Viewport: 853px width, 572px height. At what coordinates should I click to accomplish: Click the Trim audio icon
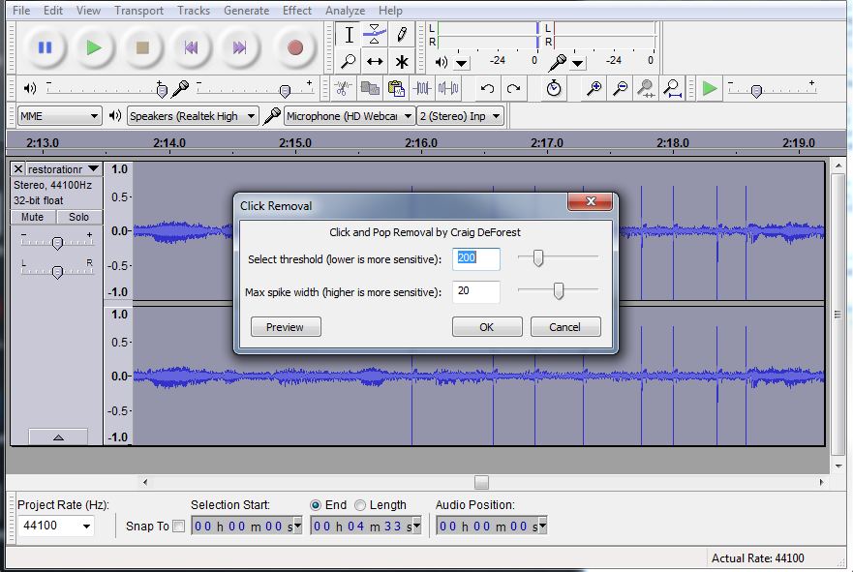tap(422, 88)
